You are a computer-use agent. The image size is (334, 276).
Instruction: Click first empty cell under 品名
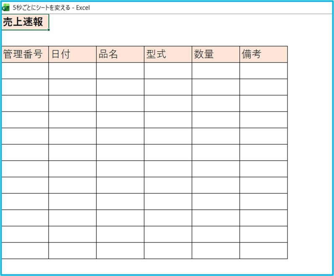(120, 70)
